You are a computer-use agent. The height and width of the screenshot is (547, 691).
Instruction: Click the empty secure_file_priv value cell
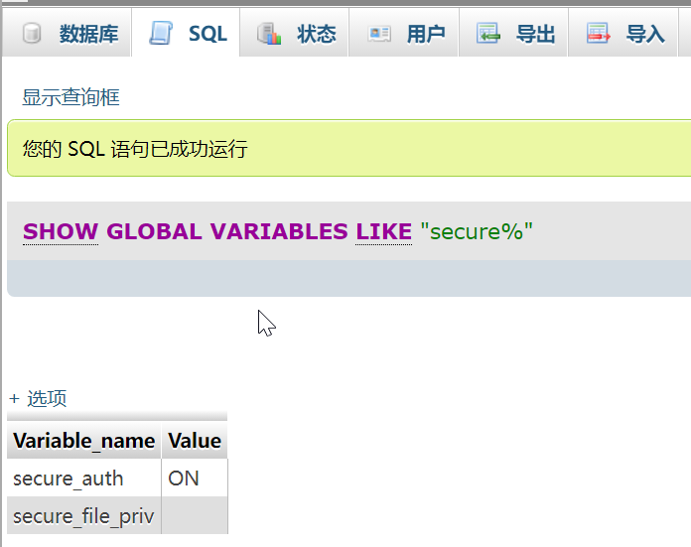[x=195, y=515]
